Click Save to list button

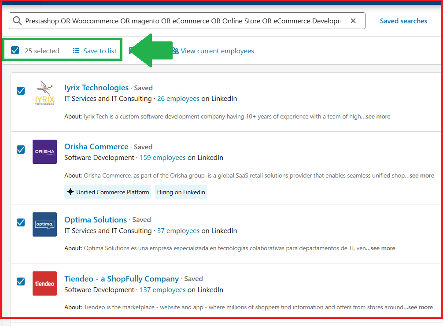[94, 51]
